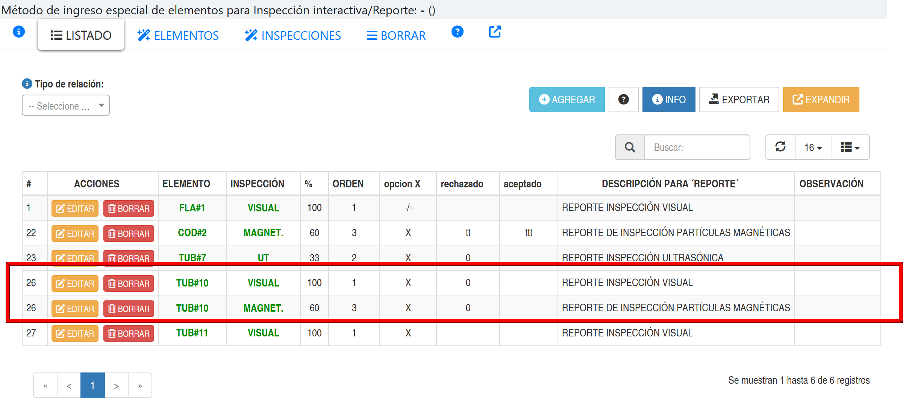The width and height of the screenshot is (903, 398).
Task: Click the Buscar search input field
Action: tap(697, 147)
